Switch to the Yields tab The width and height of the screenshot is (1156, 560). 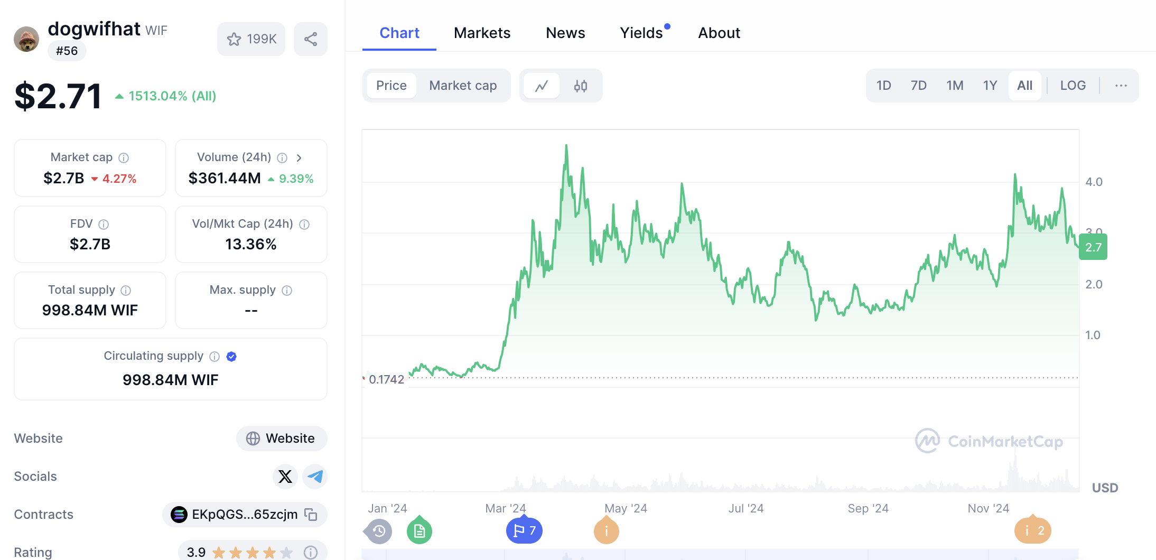(x=641, y=33)
